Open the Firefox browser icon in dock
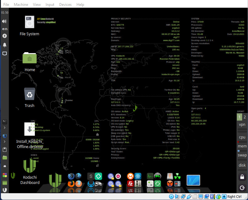The width and height of the screenshot is (248, 200). tap(71, 184)
